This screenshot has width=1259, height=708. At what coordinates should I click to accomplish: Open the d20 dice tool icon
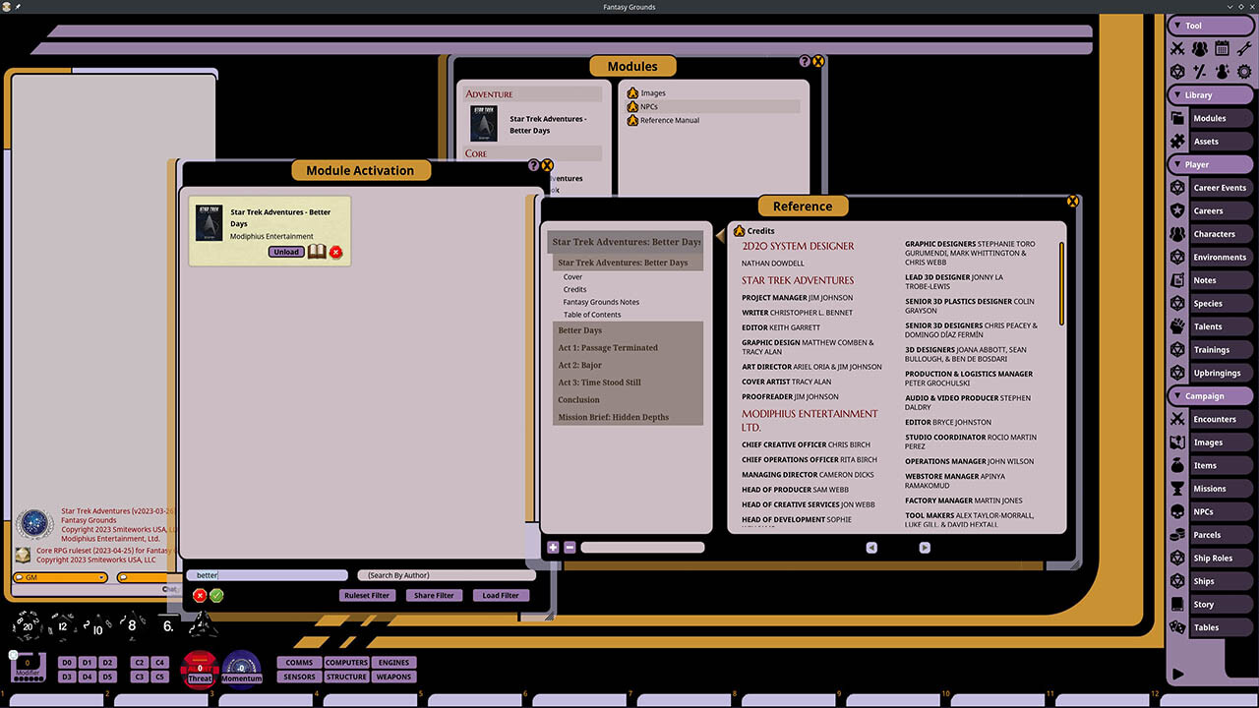tap(1177, 71)
